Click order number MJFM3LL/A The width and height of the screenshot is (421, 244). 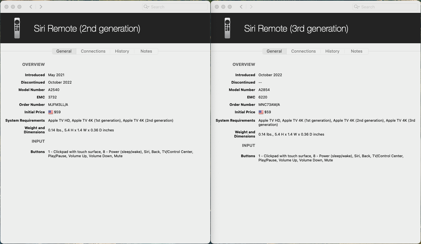coord(58,105)
